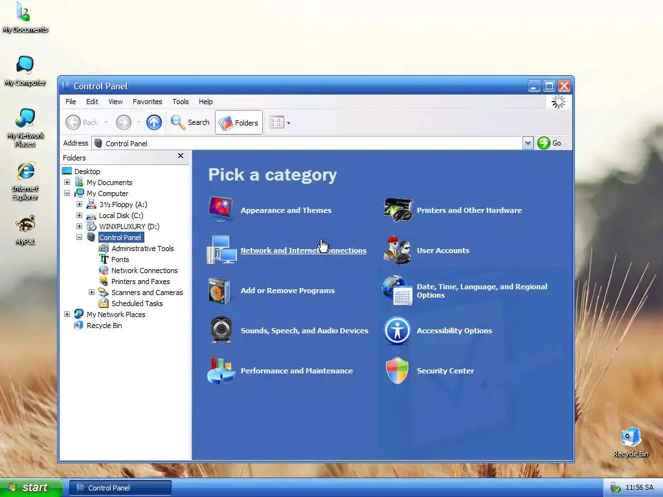Open My Documents desktop icon
Viewport: 663px width, 497px height.
pos(25,17)
